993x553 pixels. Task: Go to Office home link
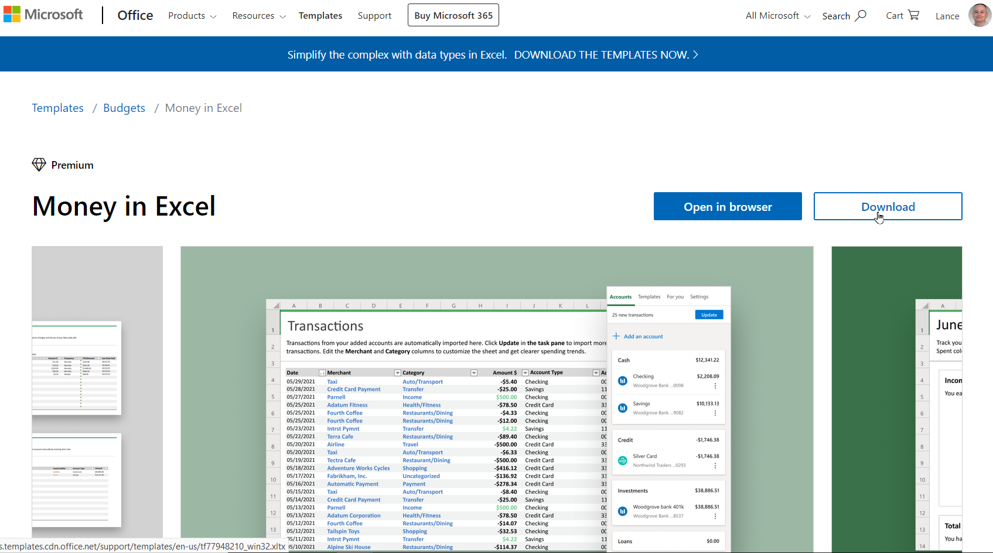coord(135,15)
